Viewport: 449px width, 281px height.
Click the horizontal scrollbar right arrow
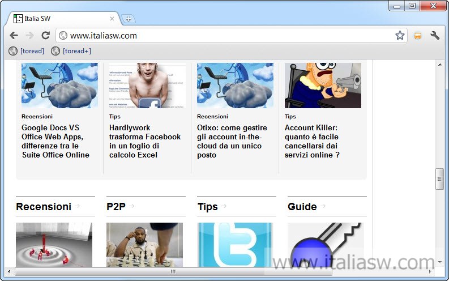pyautogui.click(x=430, y=271)
